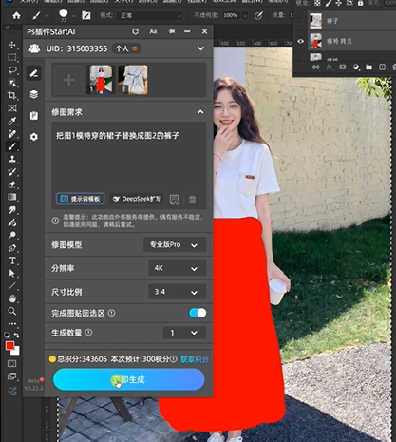Open the StartAI retouch edit tab
The height and width of the screenshot is (442, 396).
click(x=34, y=73)
